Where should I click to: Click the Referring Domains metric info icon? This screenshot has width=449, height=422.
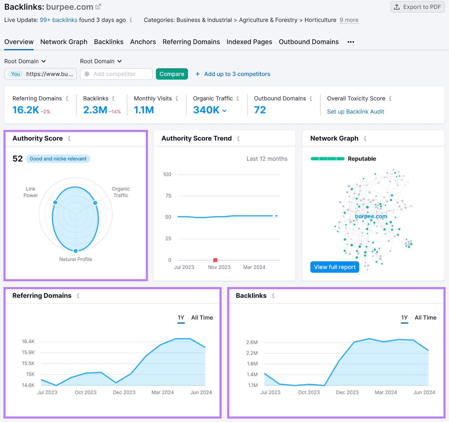67,98
